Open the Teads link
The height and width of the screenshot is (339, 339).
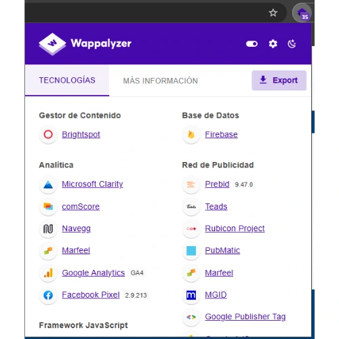tap(216, 207)
